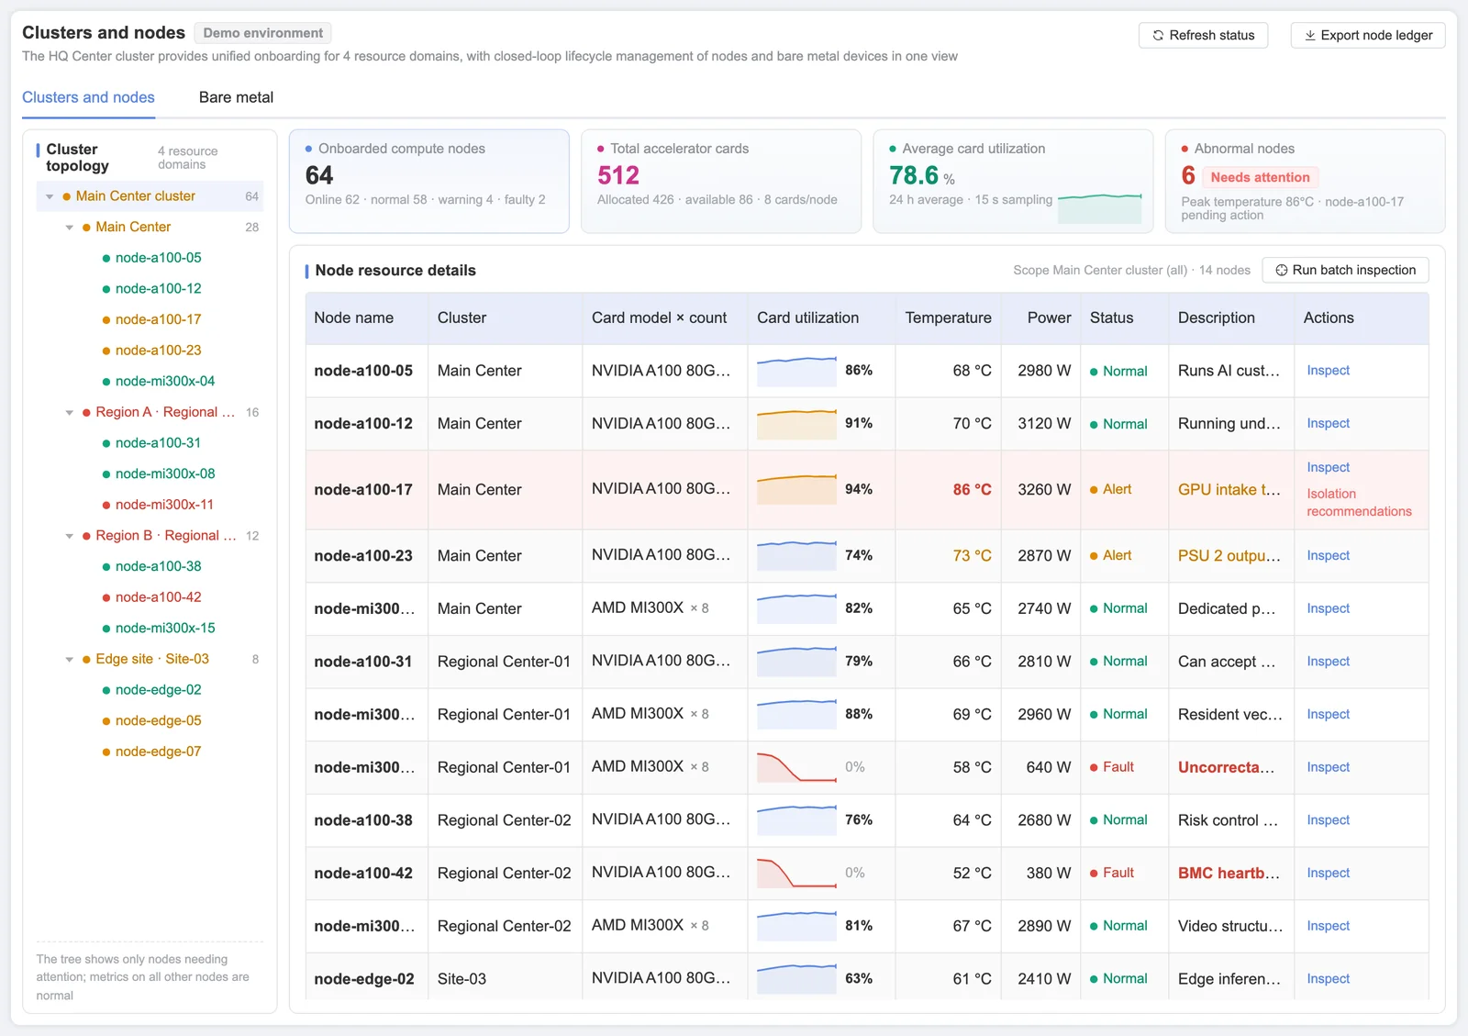Click Inspect for node-edge-02
The height and width of the screenshot is (1036, 1468).
(x=1328, y=979)
